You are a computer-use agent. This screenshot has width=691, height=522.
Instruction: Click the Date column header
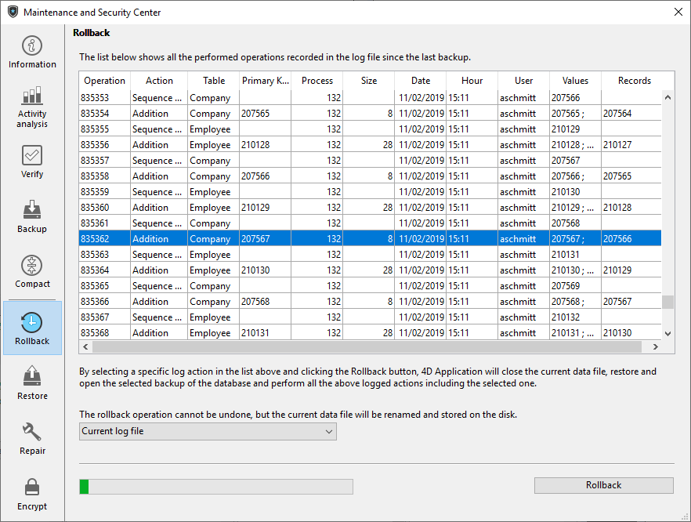point(420,81)
